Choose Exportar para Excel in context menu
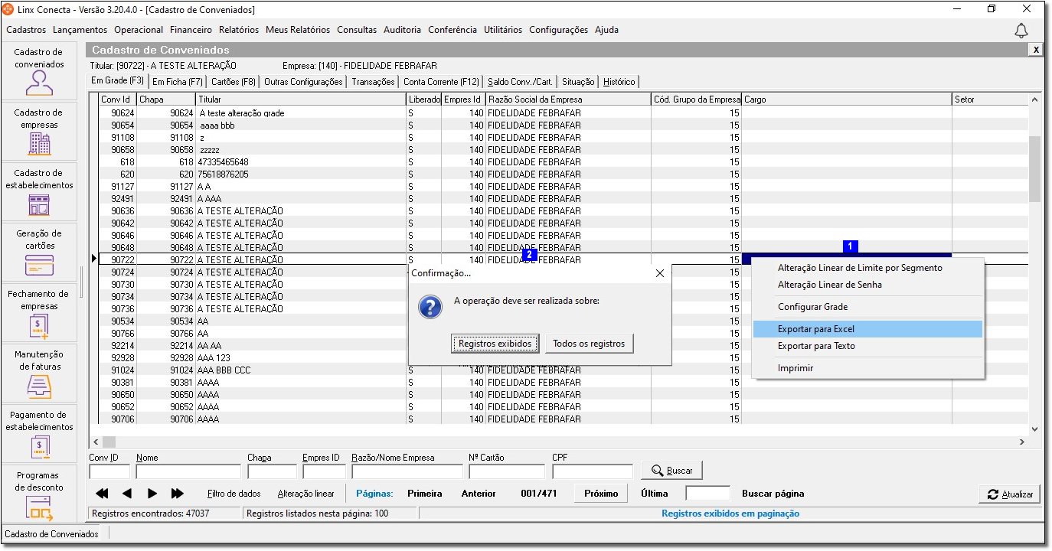 pyautogui.click(x=816, y=329)
